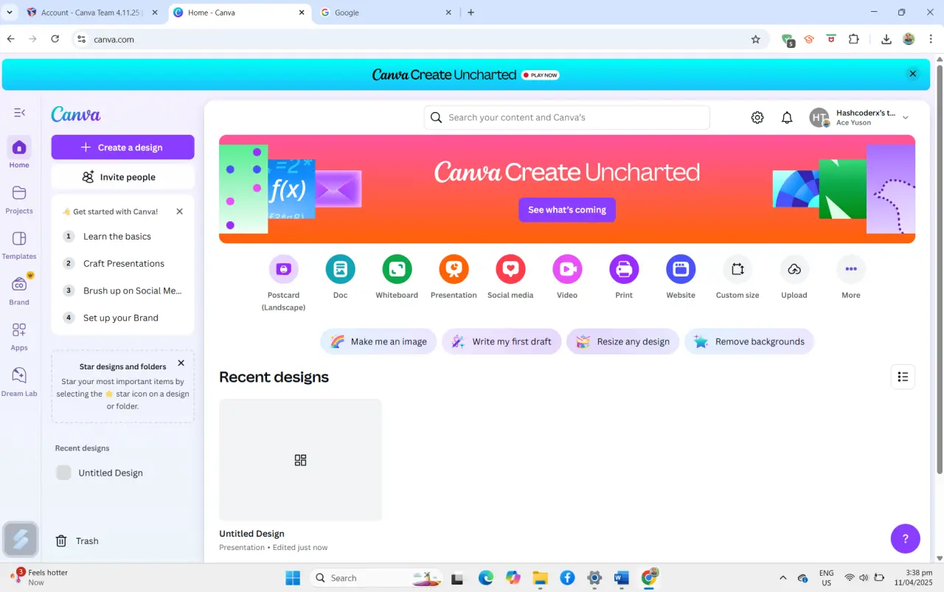Open Brand in the left sidebar
This screenshot has height=592, width=944.
19,290
